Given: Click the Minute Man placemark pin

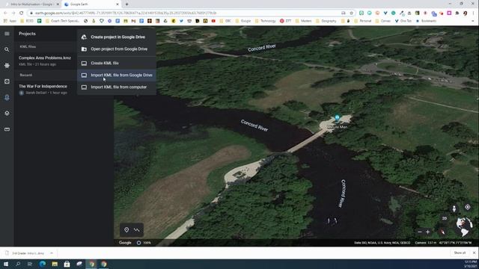Looking at the screenshot, I should click(337, 118).
